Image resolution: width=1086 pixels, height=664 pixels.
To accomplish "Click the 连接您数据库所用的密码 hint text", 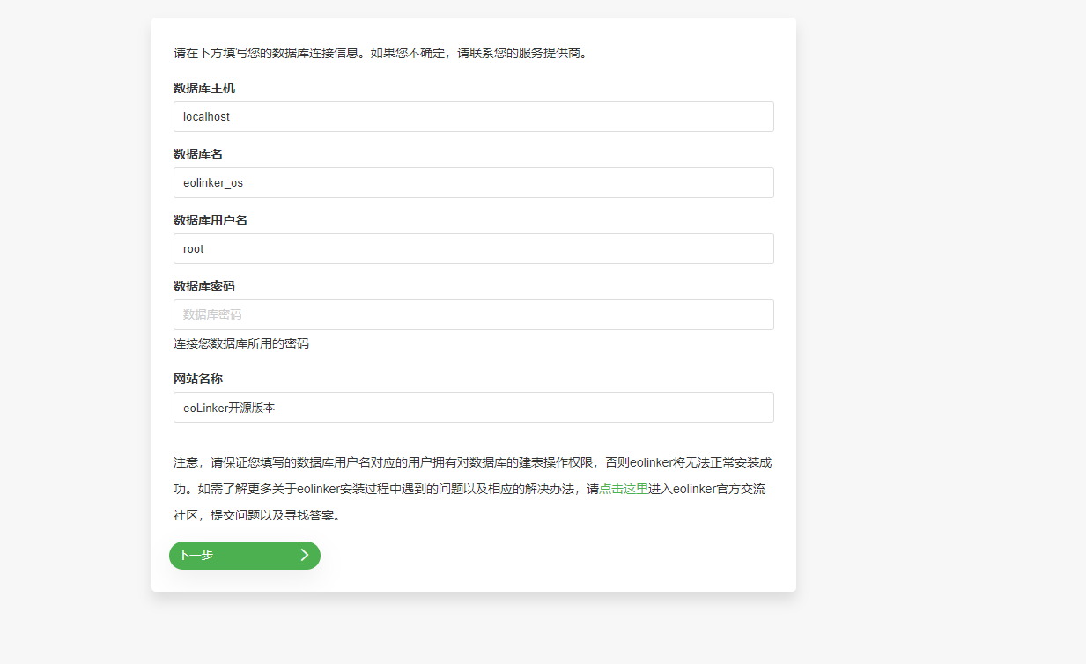I will 240,343.
